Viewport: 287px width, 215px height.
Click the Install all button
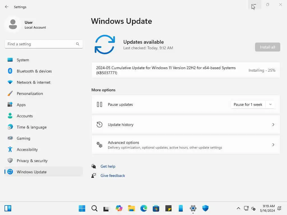(267, 47)
